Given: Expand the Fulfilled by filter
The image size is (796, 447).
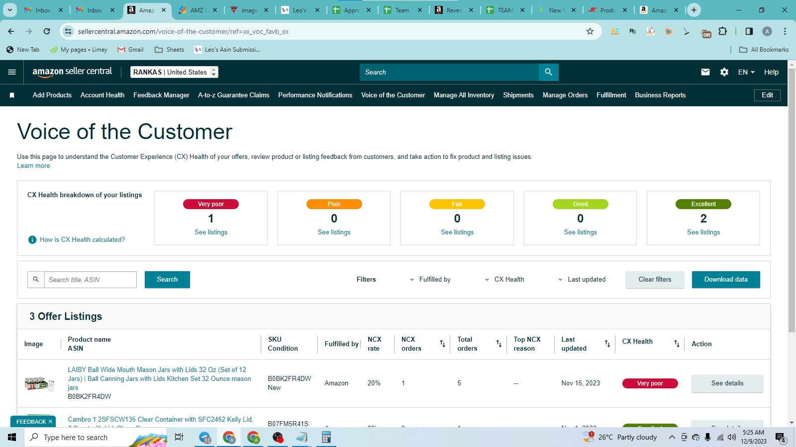Looking at the screenshot, I should (430, 280).
